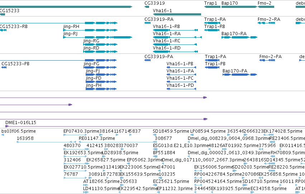
Task: Click EST 412415
Action: [89, 149]
